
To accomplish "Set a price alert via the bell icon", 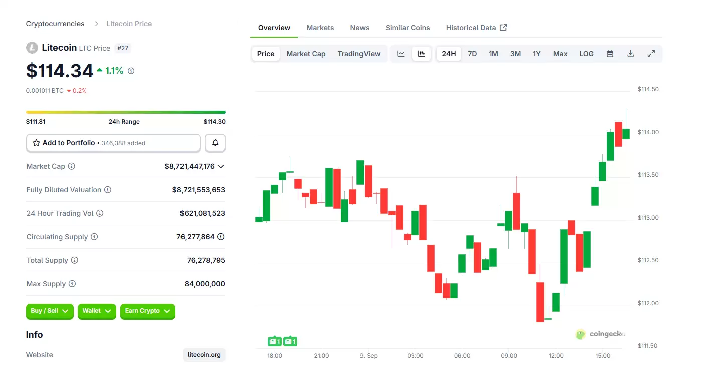I will (x=215, y=143).
